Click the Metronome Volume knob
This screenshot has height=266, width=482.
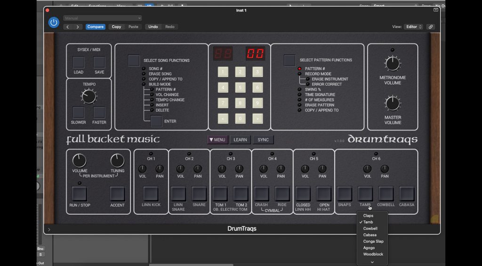click(x=393, y=64)
